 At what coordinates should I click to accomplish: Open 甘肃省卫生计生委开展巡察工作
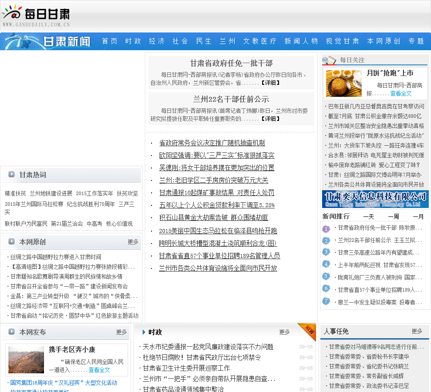tap(186, 368)
